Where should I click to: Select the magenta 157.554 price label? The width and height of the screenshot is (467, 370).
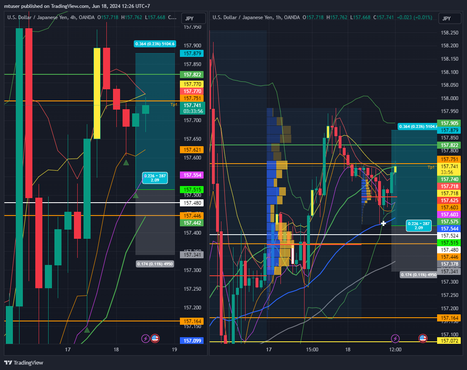192,175
